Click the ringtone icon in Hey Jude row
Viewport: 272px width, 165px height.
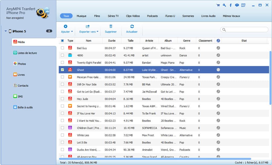point(218,99)
